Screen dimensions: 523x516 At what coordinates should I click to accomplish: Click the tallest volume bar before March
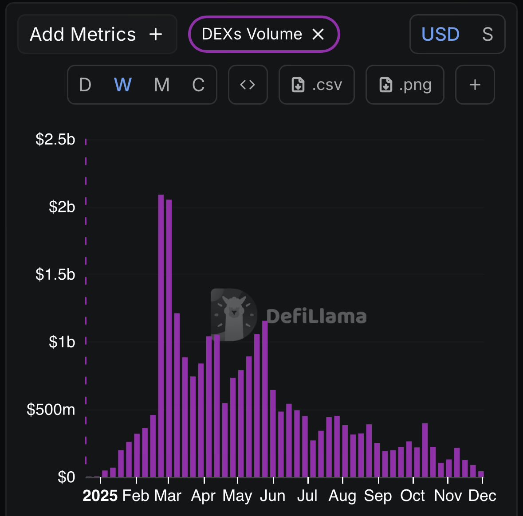(161, 336)
